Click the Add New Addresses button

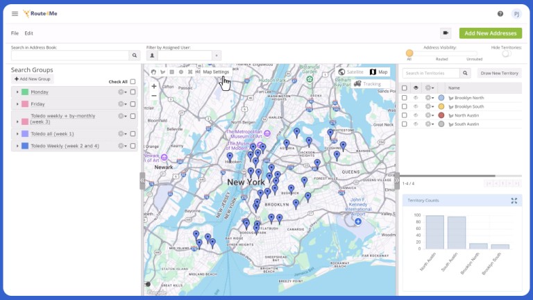point(491,33)
